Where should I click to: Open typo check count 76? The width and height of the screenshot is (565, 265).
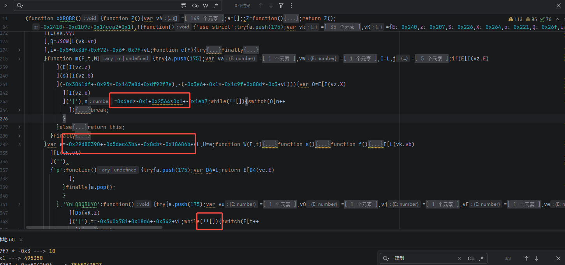pyautogui.click(x=546, y=19)
